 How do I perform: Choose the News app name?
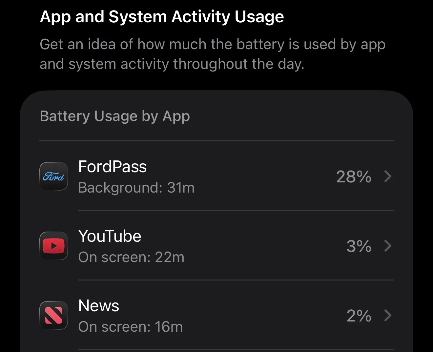[x=98, y=306]
